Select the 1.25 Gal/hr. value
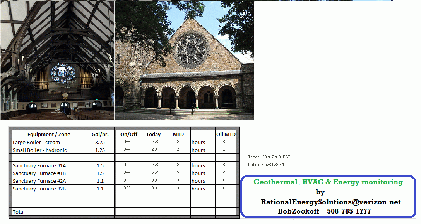The width and height of the screenshot is (421, 224). (x=100, y=150)
